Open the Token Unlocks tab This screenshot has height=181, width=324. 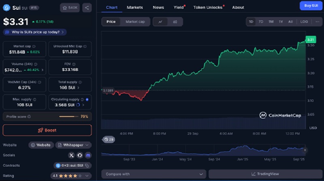coord(208,7)
